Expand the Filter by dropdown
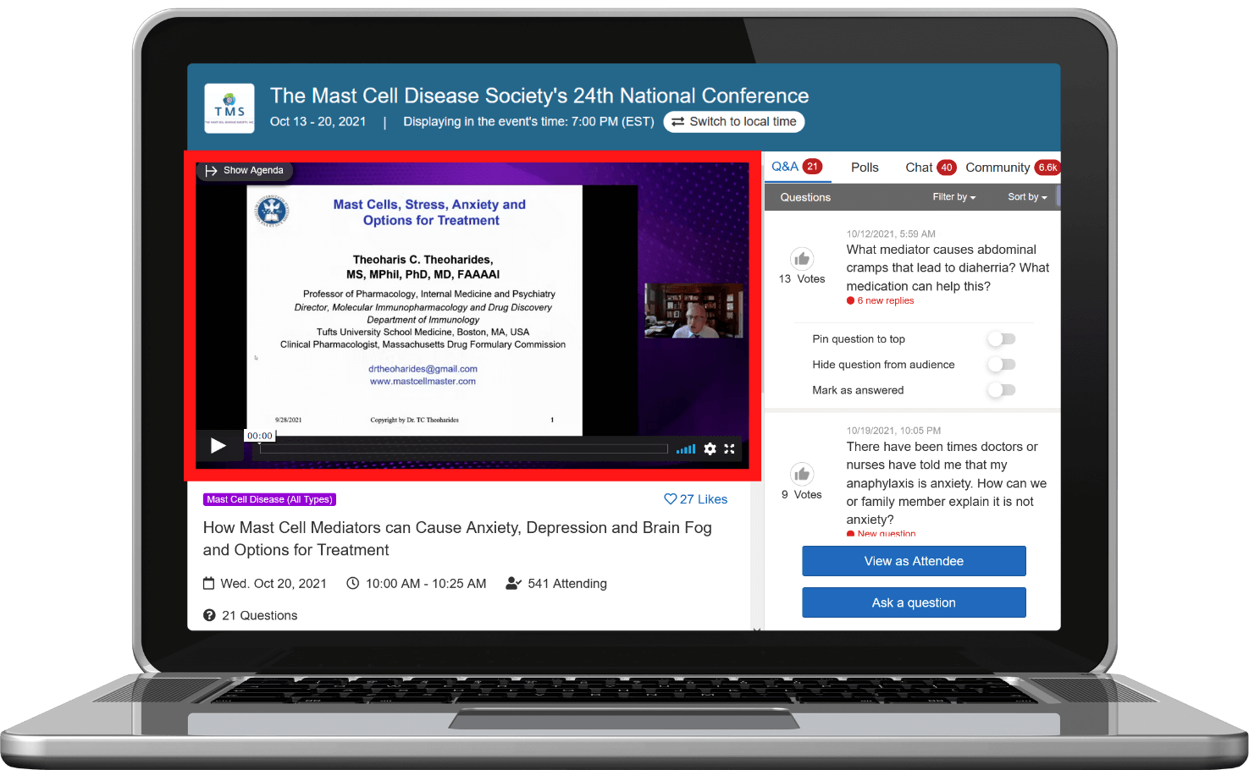The image size is (1249, 770). tap(954, 197)
